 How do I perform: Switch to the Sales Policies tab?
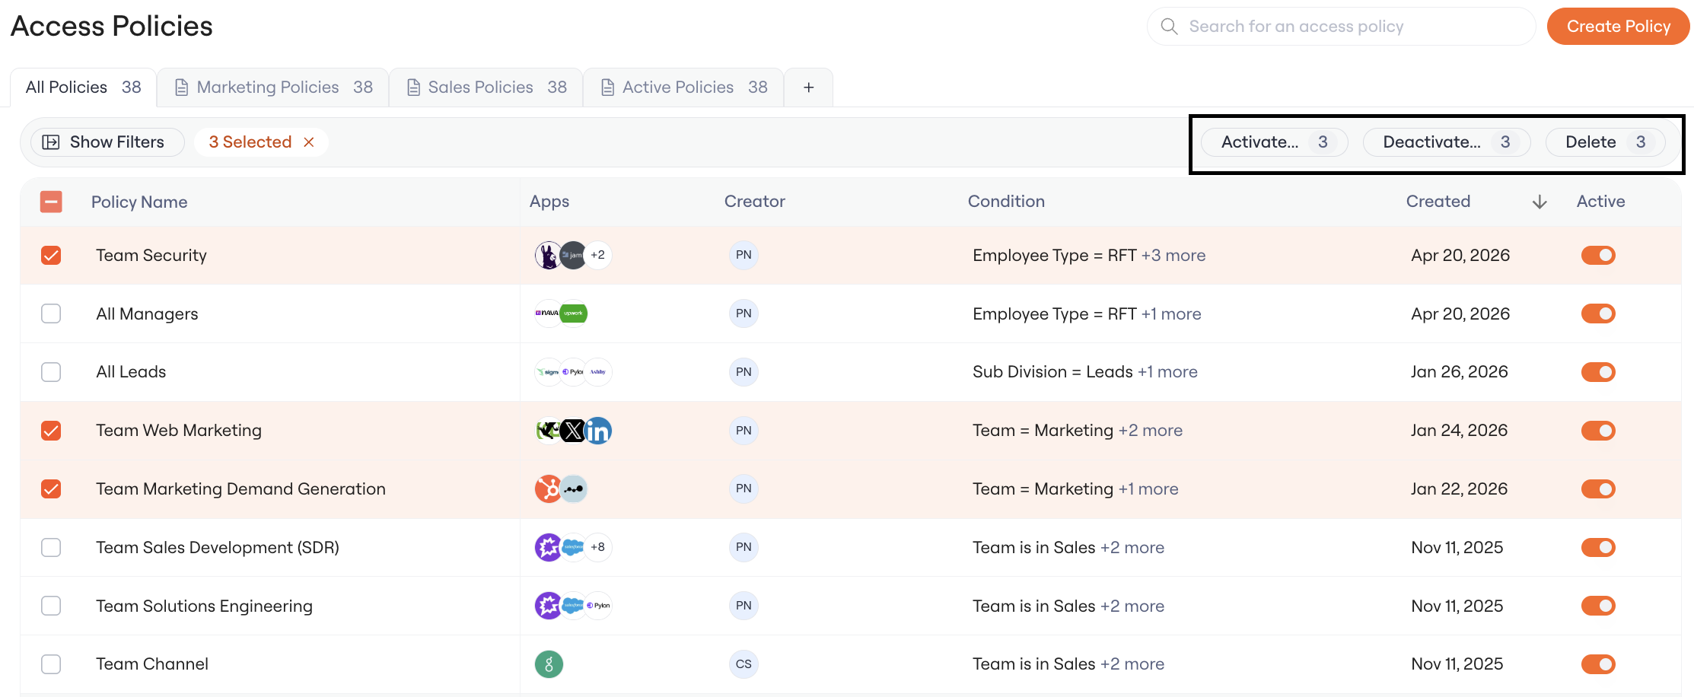[x=487, y=88]
